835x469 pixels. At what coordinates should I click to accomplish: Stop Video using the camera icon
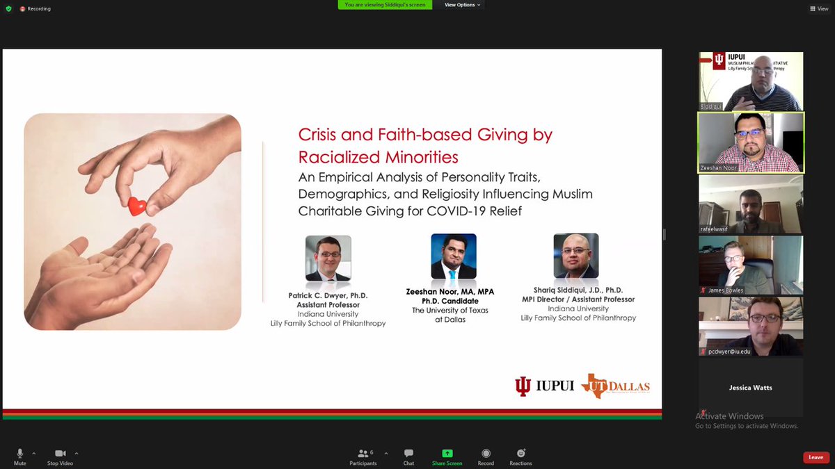[x=60, y=456]
